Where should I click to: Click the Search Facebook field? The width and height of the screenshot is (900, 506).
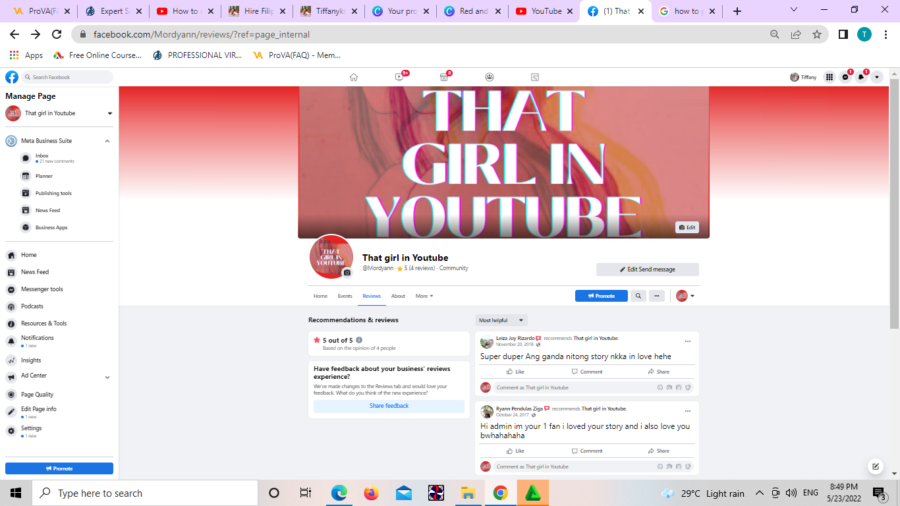(x=67, y=77)
